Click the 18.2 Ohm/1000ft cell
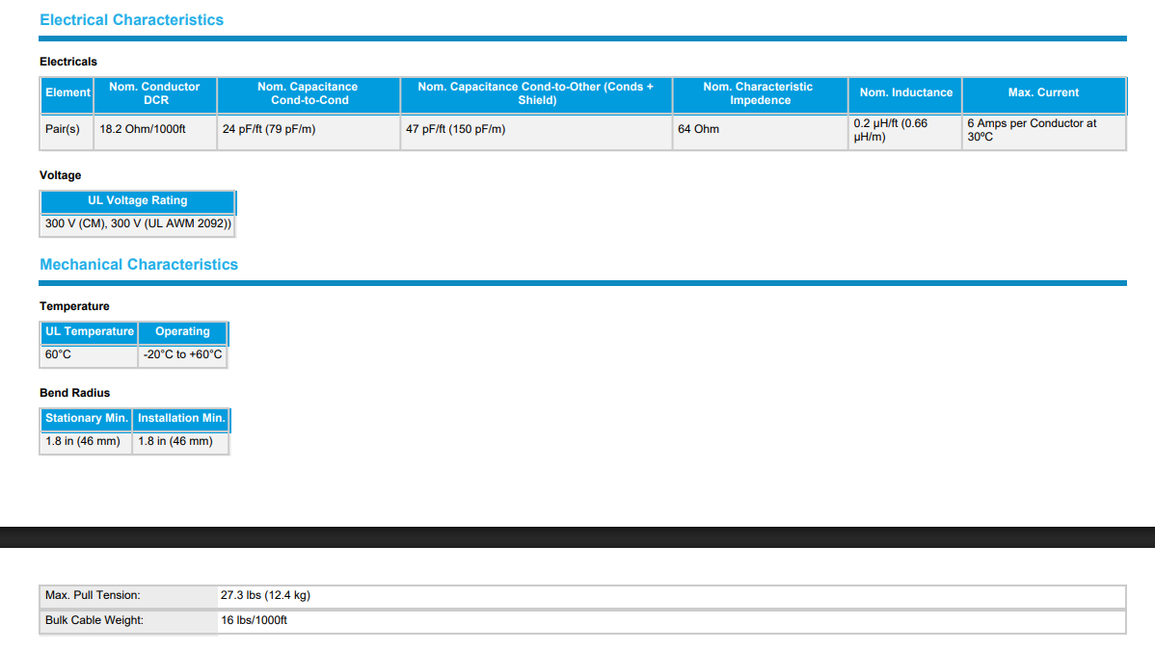The image size is (1155, 650). click(x=155, y=133)
